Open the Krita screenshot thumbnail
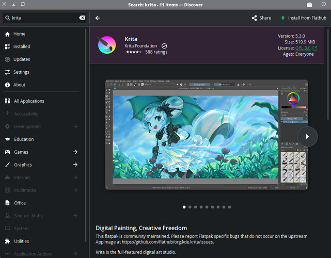The image size is (331, 258). pos(207,135)
